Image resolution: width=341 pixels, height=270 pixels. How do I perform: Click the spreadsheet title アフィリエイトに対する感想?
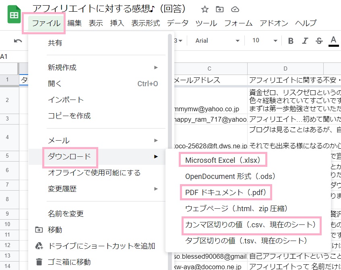click(x=109, y=9)
